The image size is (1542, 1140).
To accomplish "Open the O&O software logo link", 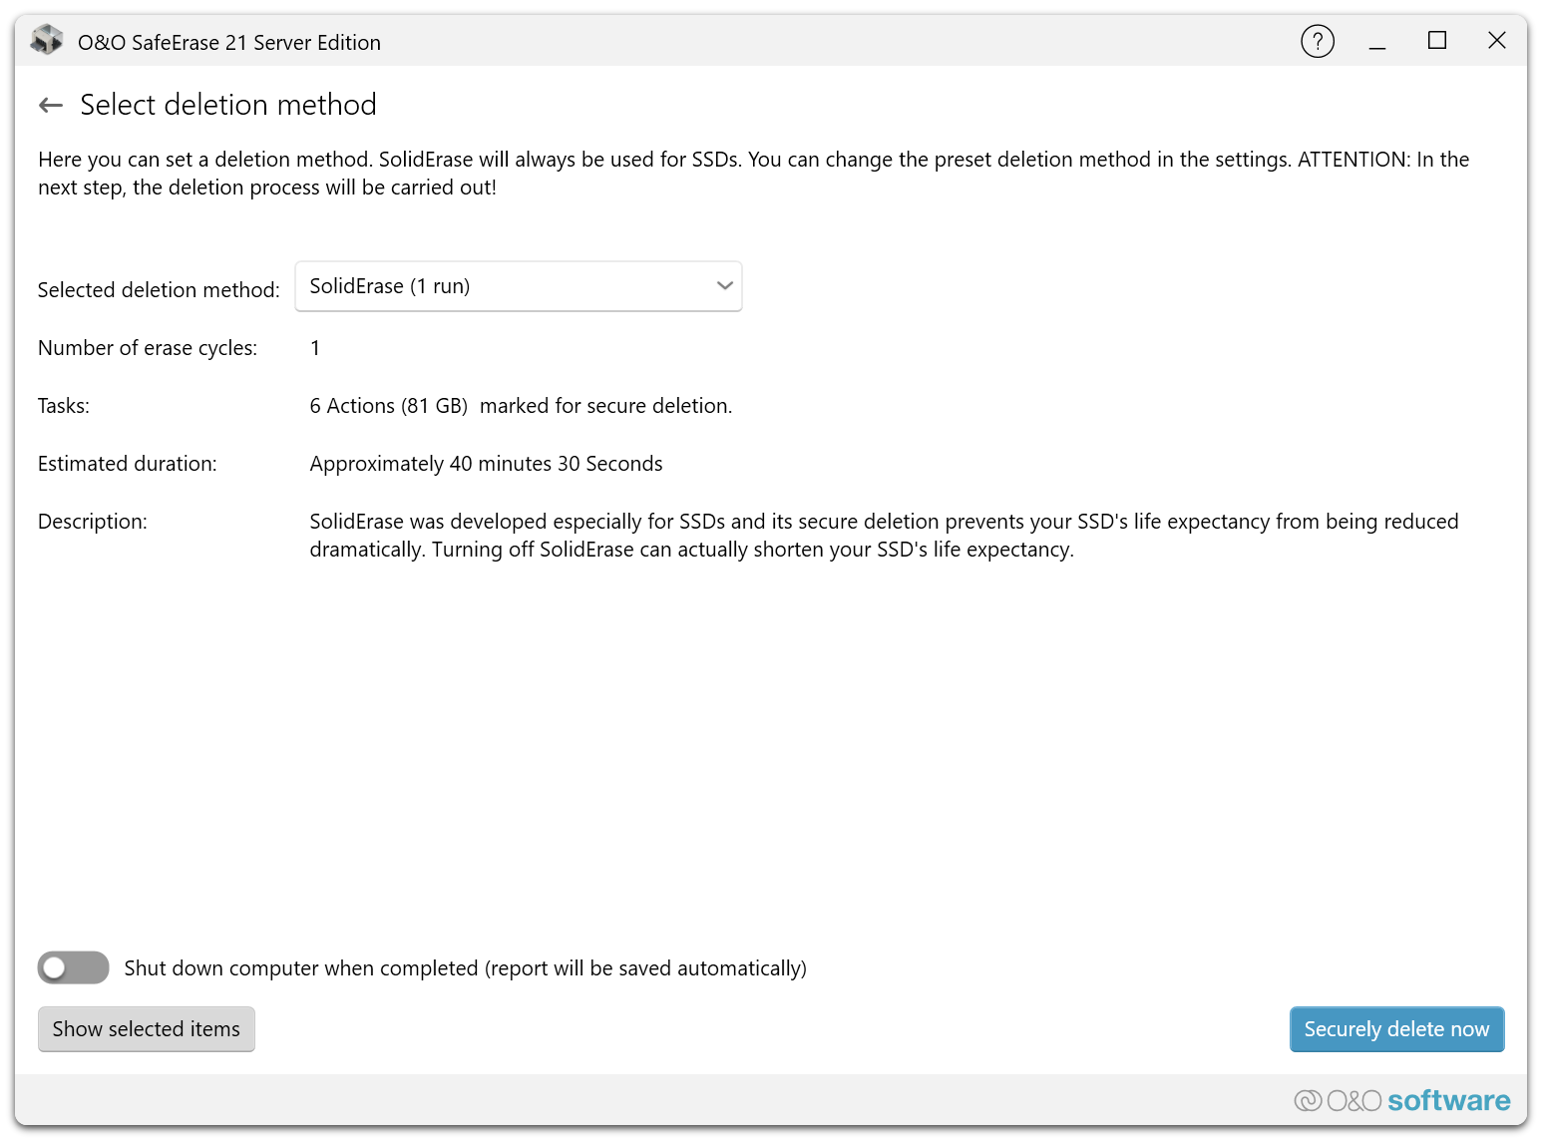I will pos(1402,1100).
